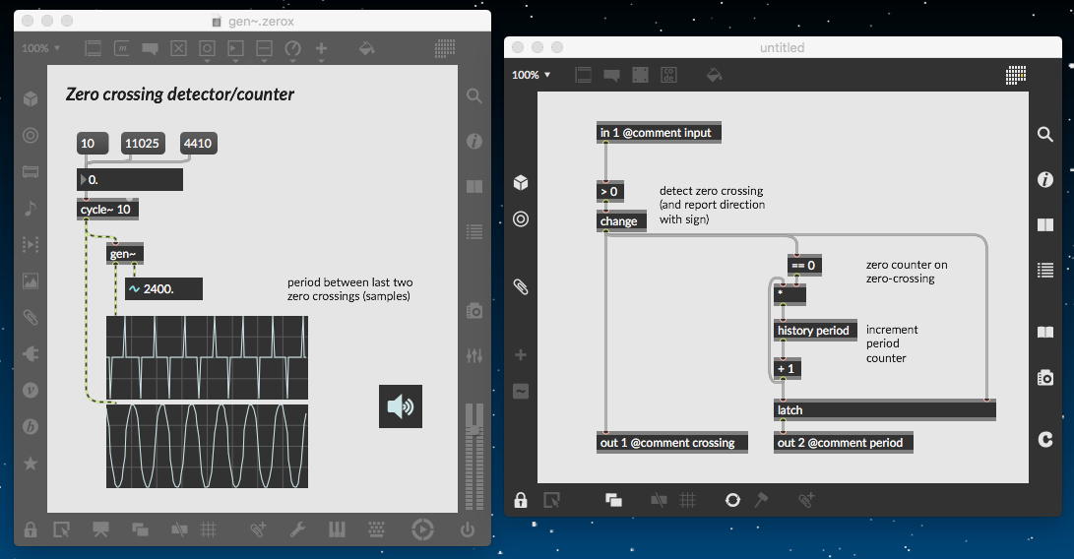Open the 100% zoom dropdown in gen~.zerox
Viewport: 1074px width, 559px height.
click(41, 48)
